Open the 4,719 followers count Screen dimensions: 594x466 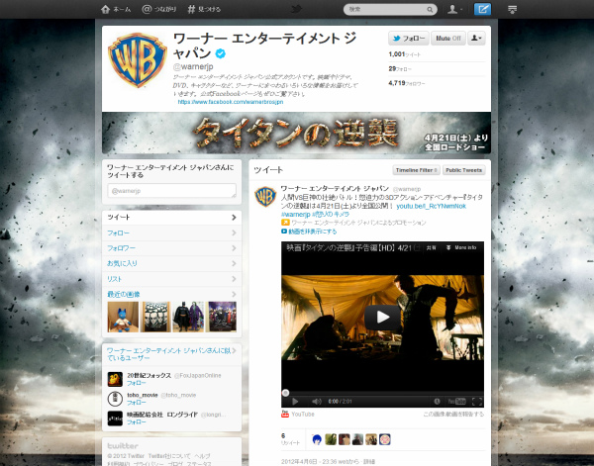[407, 83]
